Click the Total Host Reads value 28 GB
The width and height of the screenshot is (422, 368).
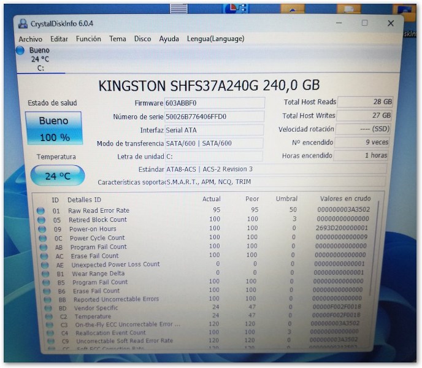click(x=365, y=102)
